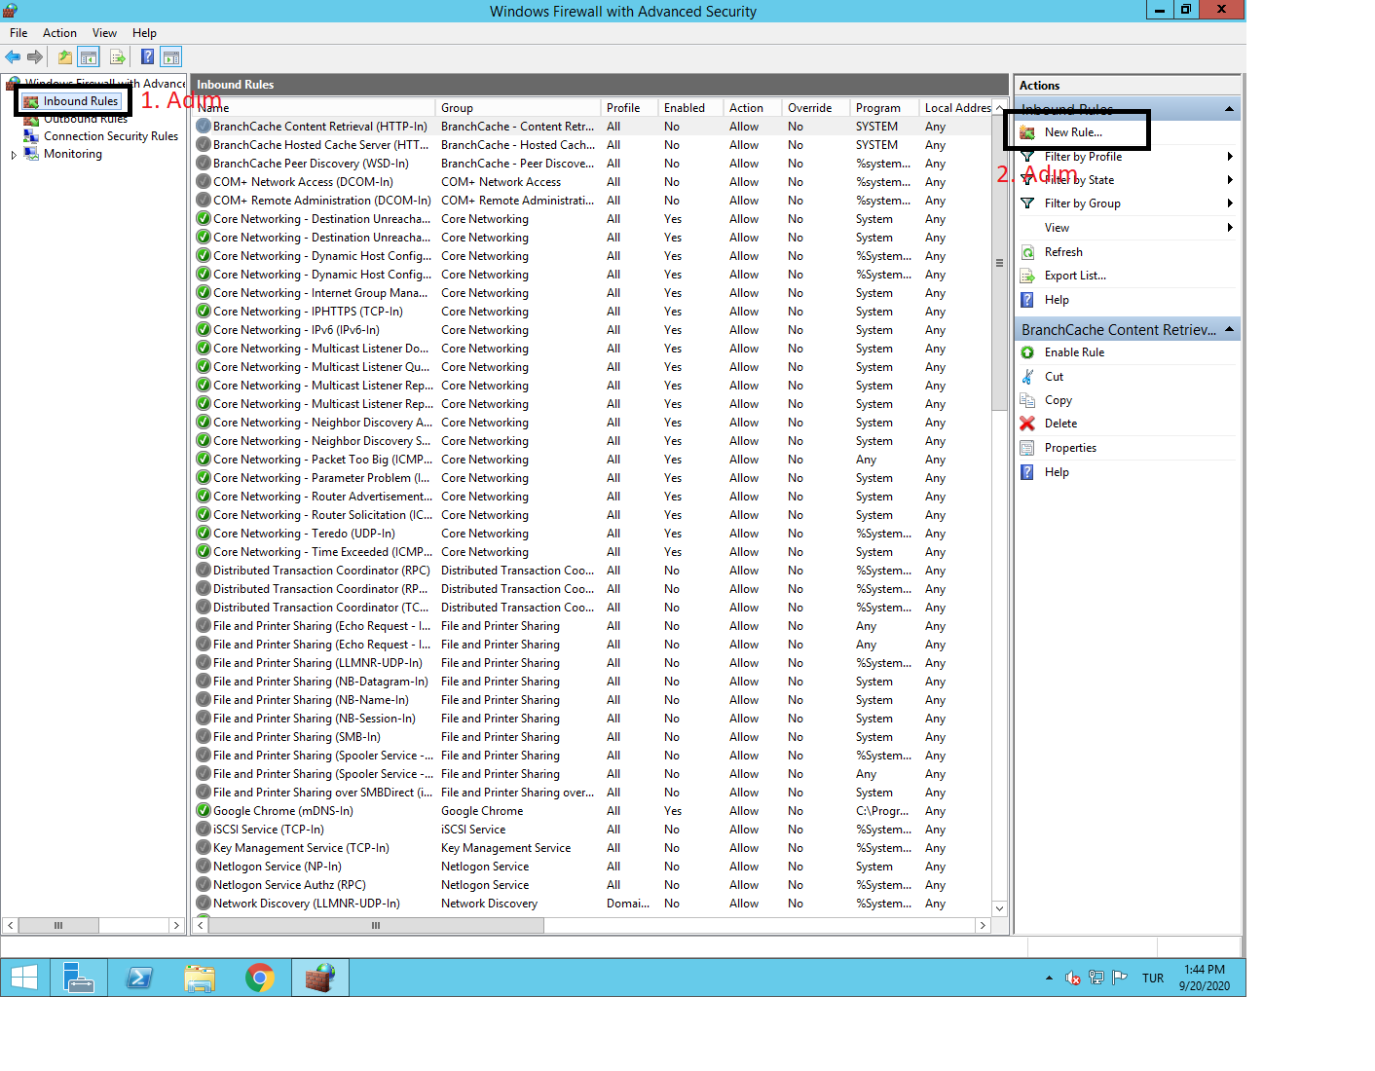Click the Export List icon in the Actions pane

(x=1027, y=276)
